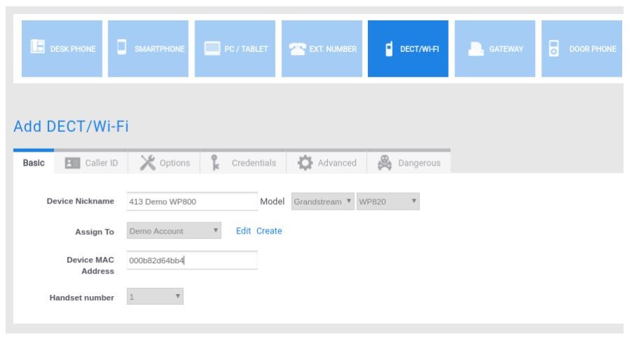Open the Caller ID tab
Image resolution: width=632 pixels, height=339 pixels.
(91, 163)
